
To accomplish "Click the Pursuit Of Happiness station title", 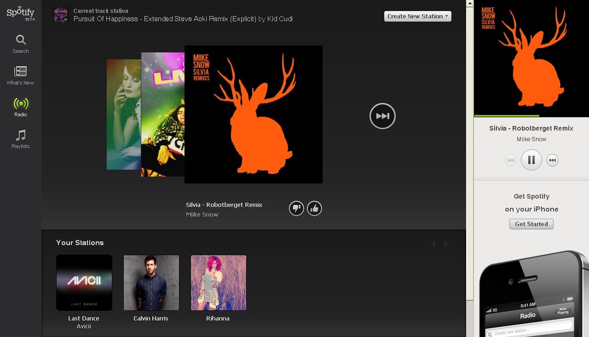I will (183, 19).
